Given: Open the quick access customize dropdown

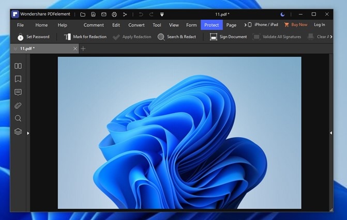Looking at the screenshot, I should pos(162,14).
